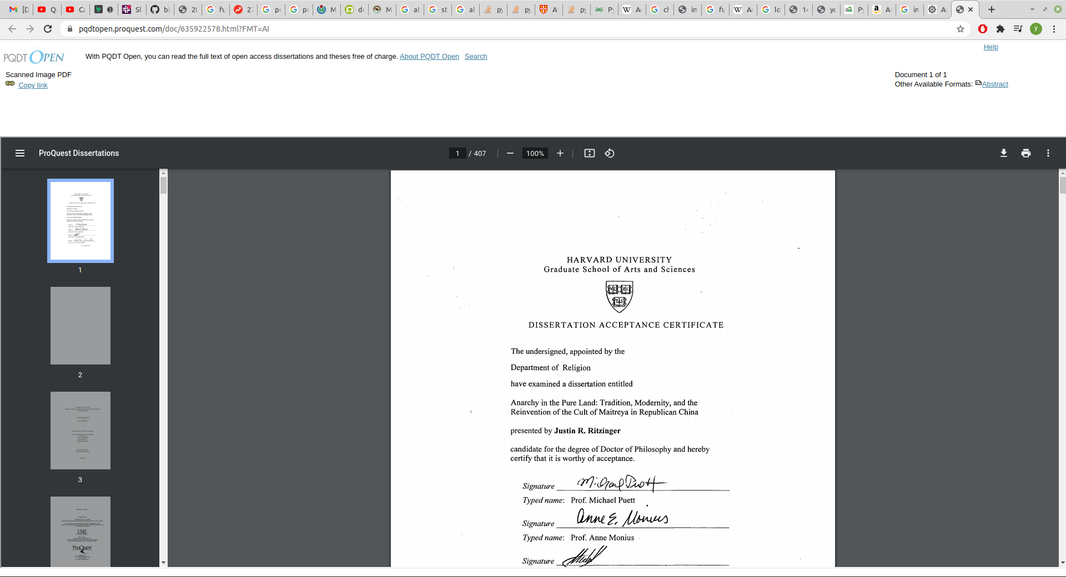Go back in browser history

[x=12, y=29]
